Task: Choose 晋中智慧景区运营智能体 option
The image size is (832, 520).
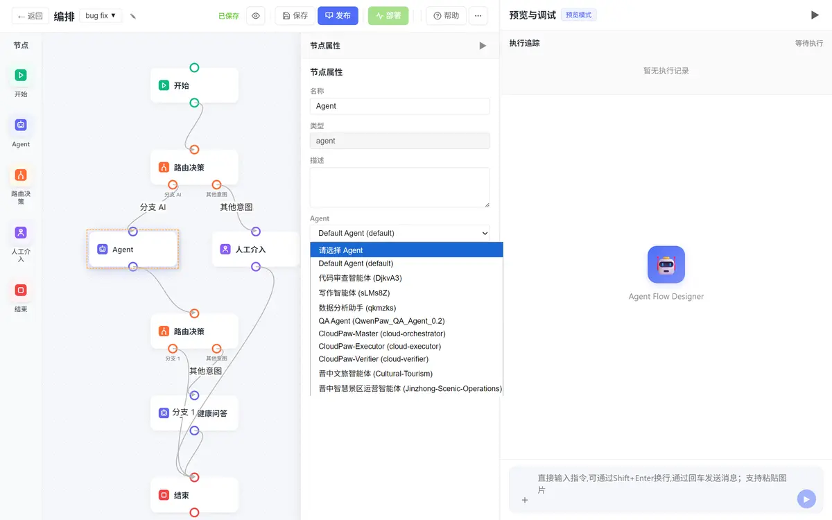Action: pos(406,389)
